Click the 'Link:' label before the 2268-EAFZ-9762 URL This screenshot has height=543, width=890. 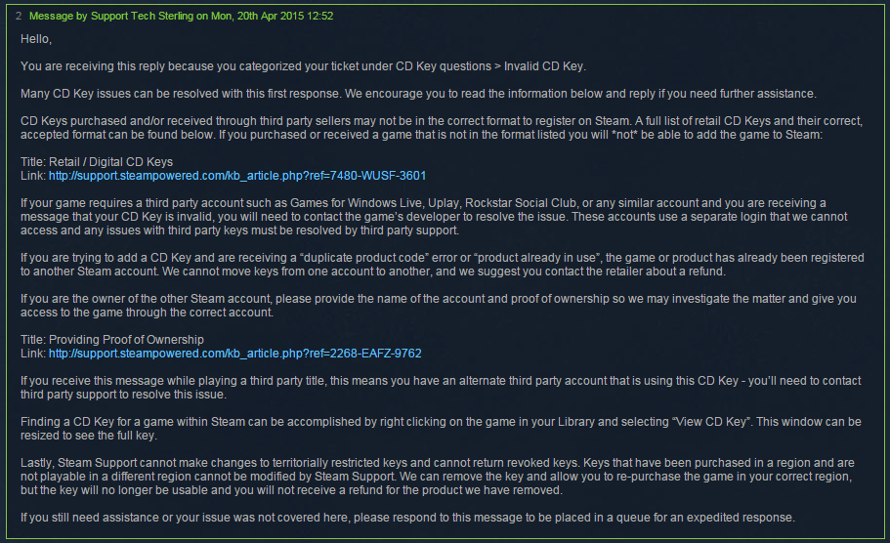click(x=33, y=354)
